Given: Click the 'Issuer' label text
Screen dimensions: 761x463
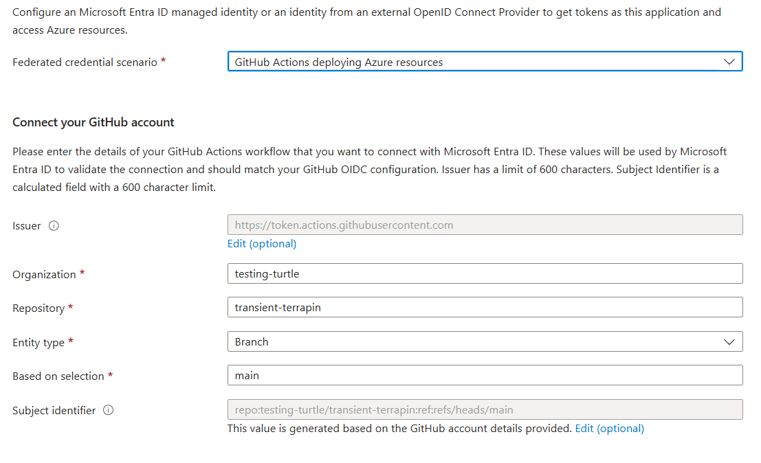Looking at the screenshot, I should click(27, 226).
